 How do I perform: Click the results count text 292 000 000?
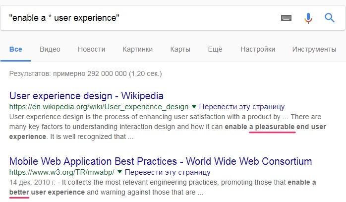107,73
